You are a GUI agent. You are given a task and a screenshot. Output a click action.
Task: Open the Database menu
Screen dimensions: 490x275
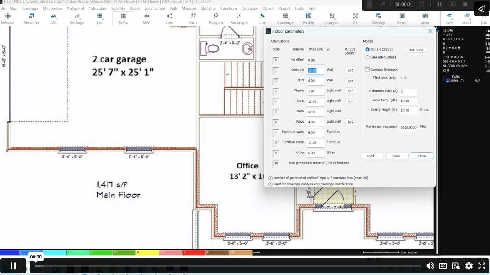pos(249,8)
